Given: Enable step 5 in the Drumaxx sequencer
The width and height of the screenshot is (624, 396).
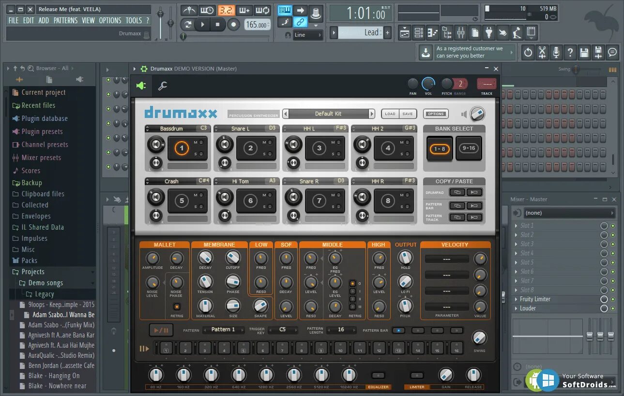Looking at the screenshot, I should (244, 348).
